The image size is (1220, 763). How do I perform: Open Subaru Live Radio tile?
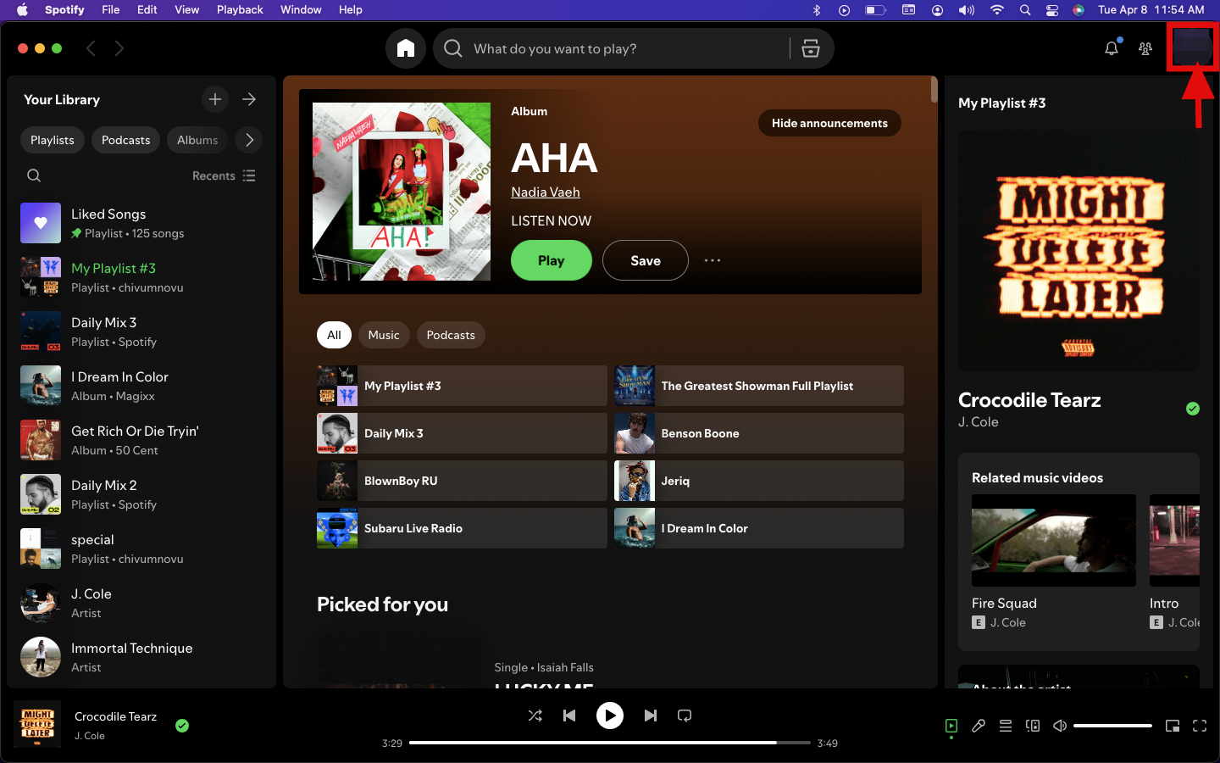(x=462, y=528)
